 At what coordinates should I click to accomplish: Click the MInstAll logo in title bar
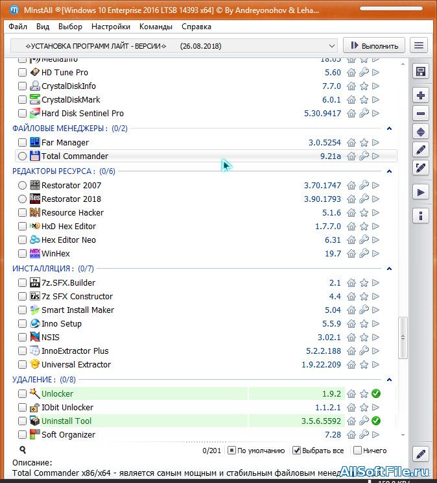coord(14,10)
